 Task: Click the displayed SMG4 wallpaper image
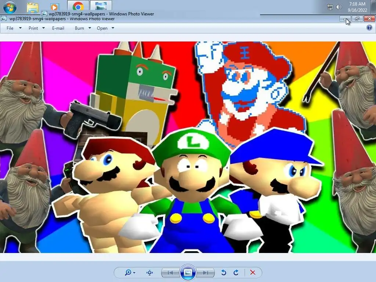(x=188, y=147)
